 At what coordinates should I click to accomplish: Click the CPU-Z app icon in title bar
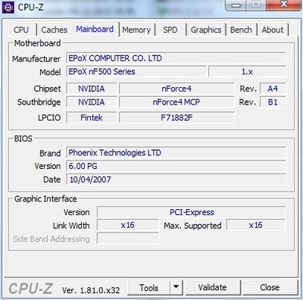pyautogui.click(x=8, y=8)
